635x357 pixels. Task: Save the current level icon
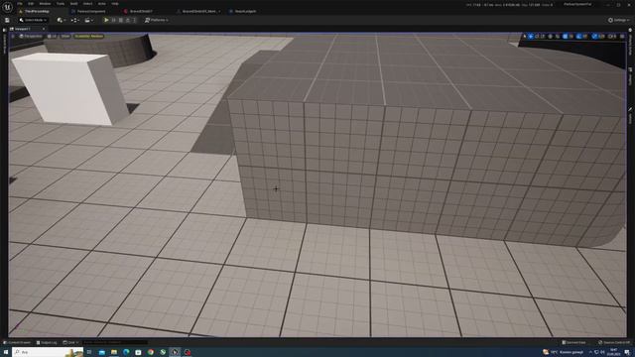pyautogui.click(x=7, y=20)
